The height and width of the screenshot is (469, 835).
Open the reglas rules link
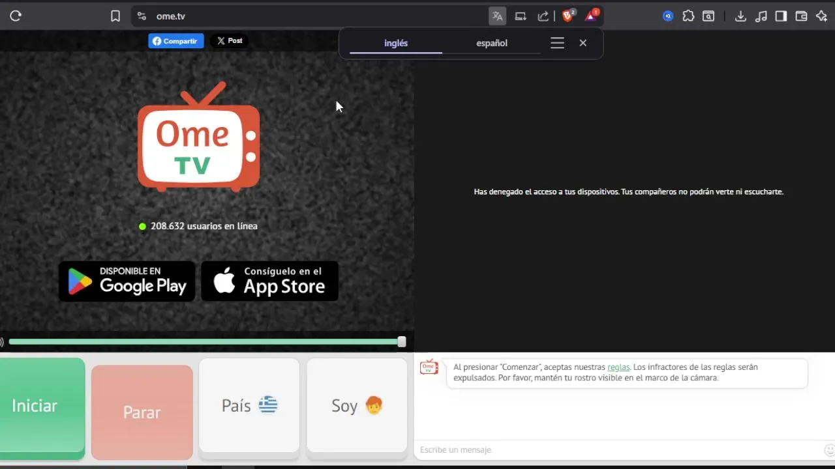618,367
